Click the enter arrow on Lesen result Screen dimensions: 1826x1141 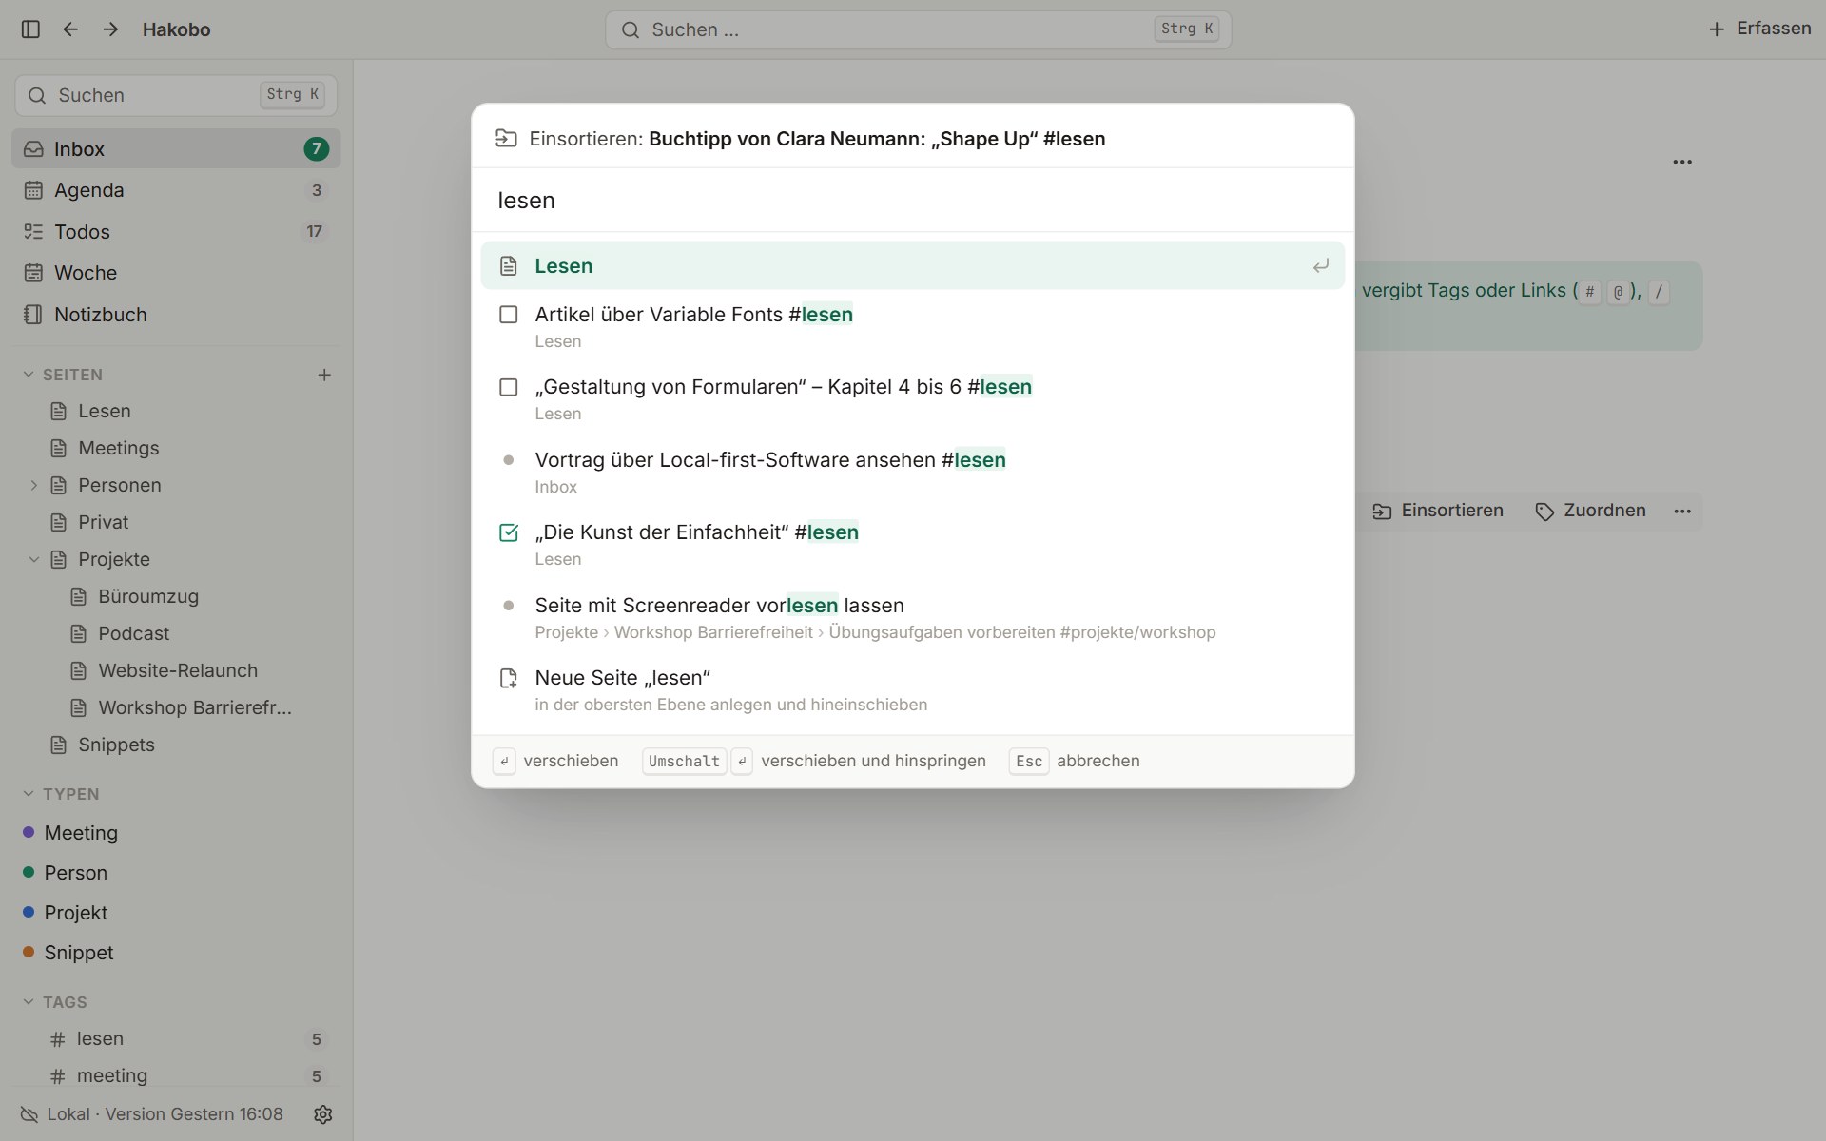pyautogui.click(x=1321, y=266)
